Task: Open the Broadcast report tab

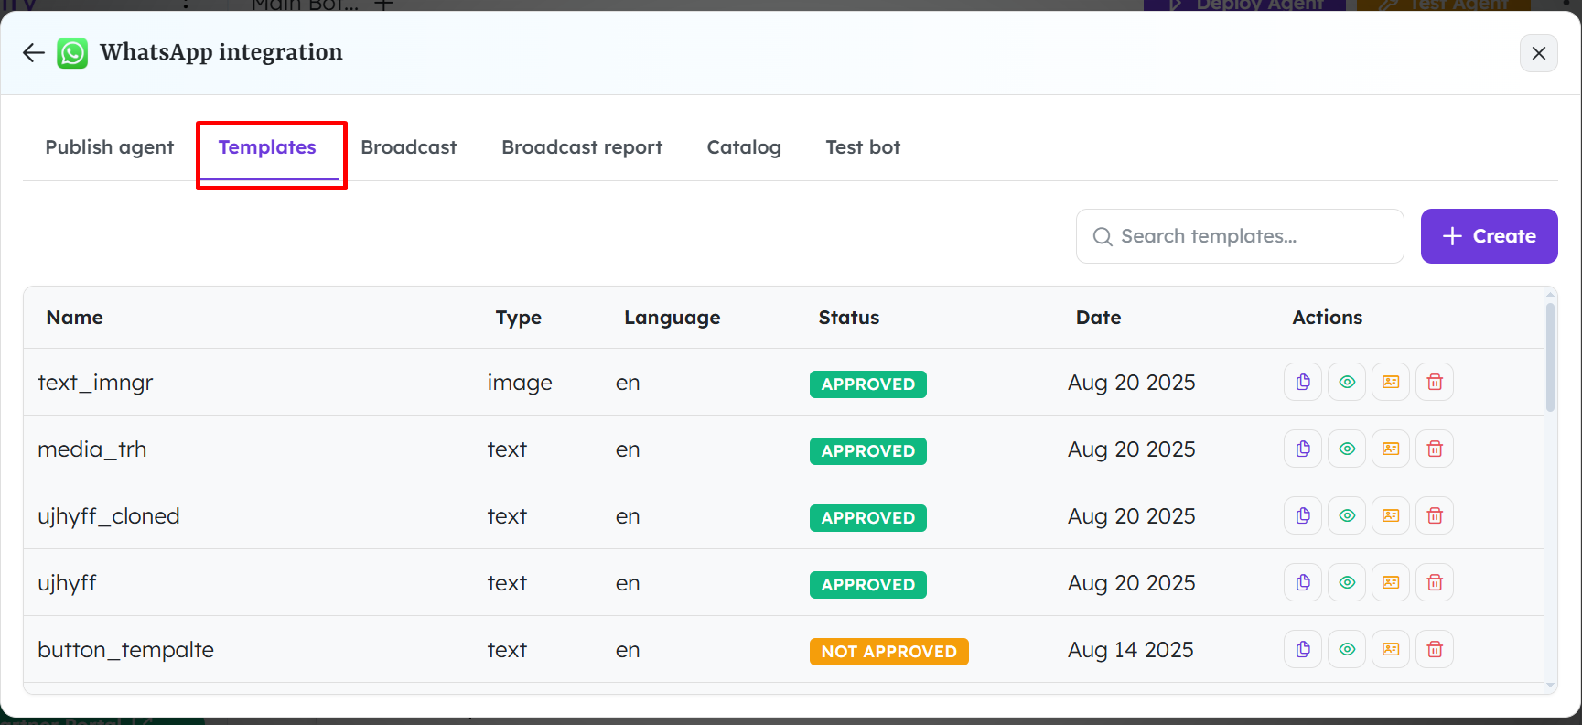Action: click(x=582, y=147)
